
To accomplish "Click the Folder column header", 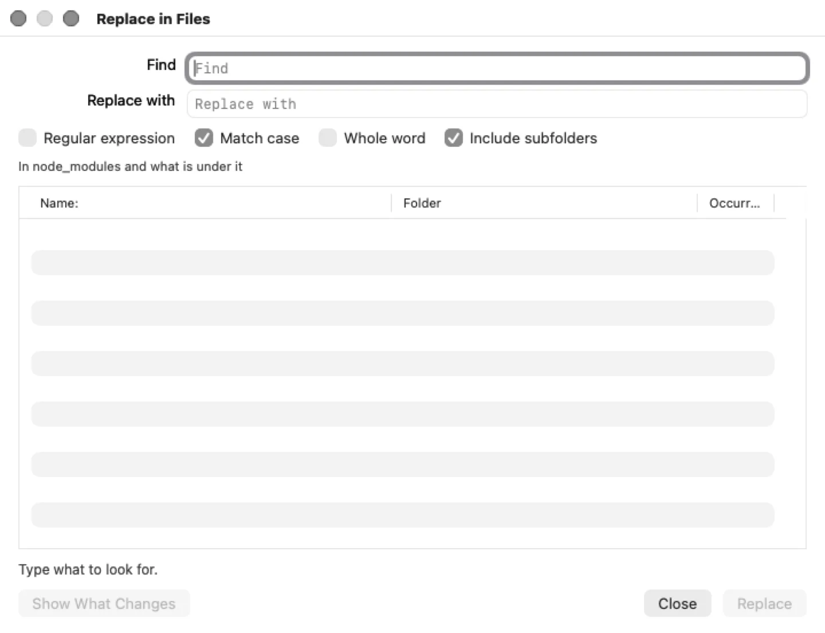I will [544, 203].
